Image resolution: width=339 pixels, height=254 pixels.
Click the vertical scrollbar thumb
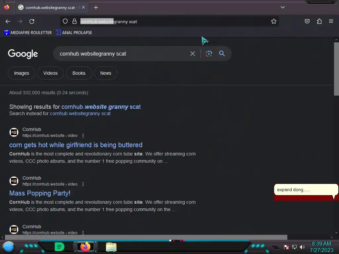pyautogui.click(x=336, y=69)
